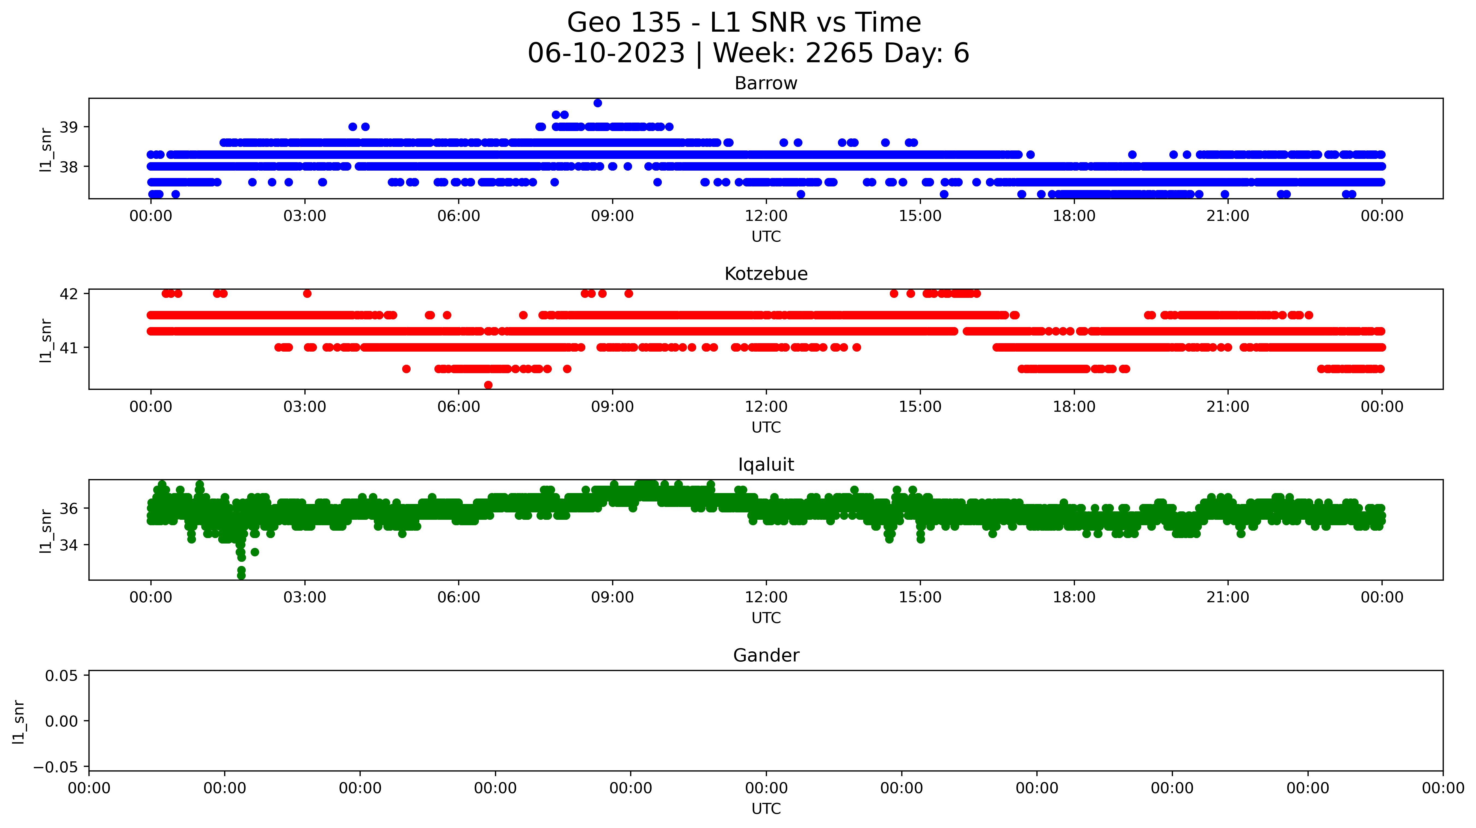This screenshot has width=1476, height=828.
Task: Click the 41 y-tick on the Kotzebue plot
Action: pyautogui.click(x=69, y=348)
